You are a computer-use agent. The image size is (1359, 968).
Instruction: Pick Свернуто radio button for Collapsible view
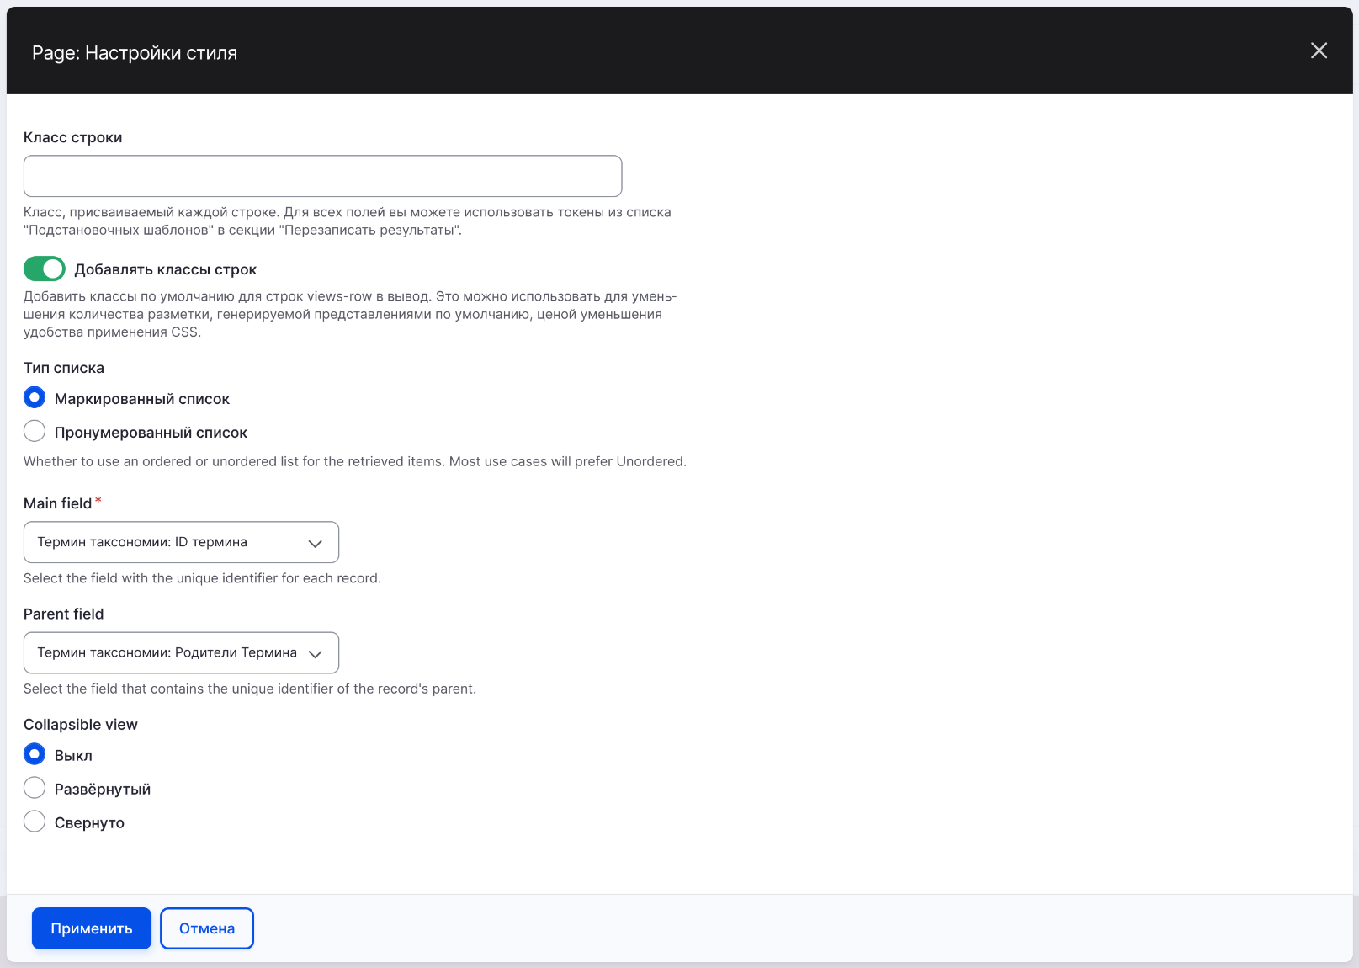coord(35,822)
